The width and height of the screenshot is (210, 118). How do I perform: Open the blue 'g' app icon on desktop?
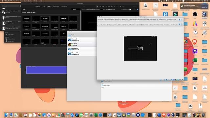click(x=165, y=14)
